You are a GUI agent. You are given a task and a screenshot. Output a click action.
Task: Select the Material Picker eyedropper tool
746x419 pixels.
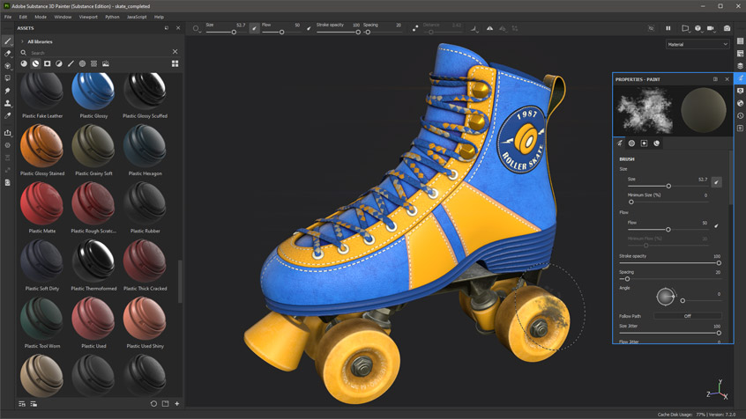pyautogui.click(x=8, y=116)
